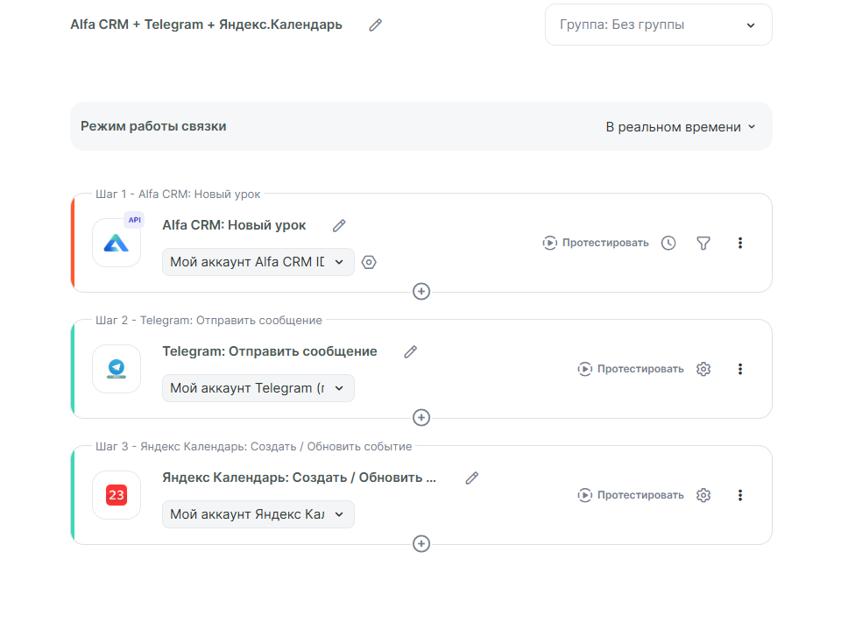Open three-dot menu for Alfa CRM step
Image resolution: width=841 pixels, height=623 pixels.
point(740,243)
